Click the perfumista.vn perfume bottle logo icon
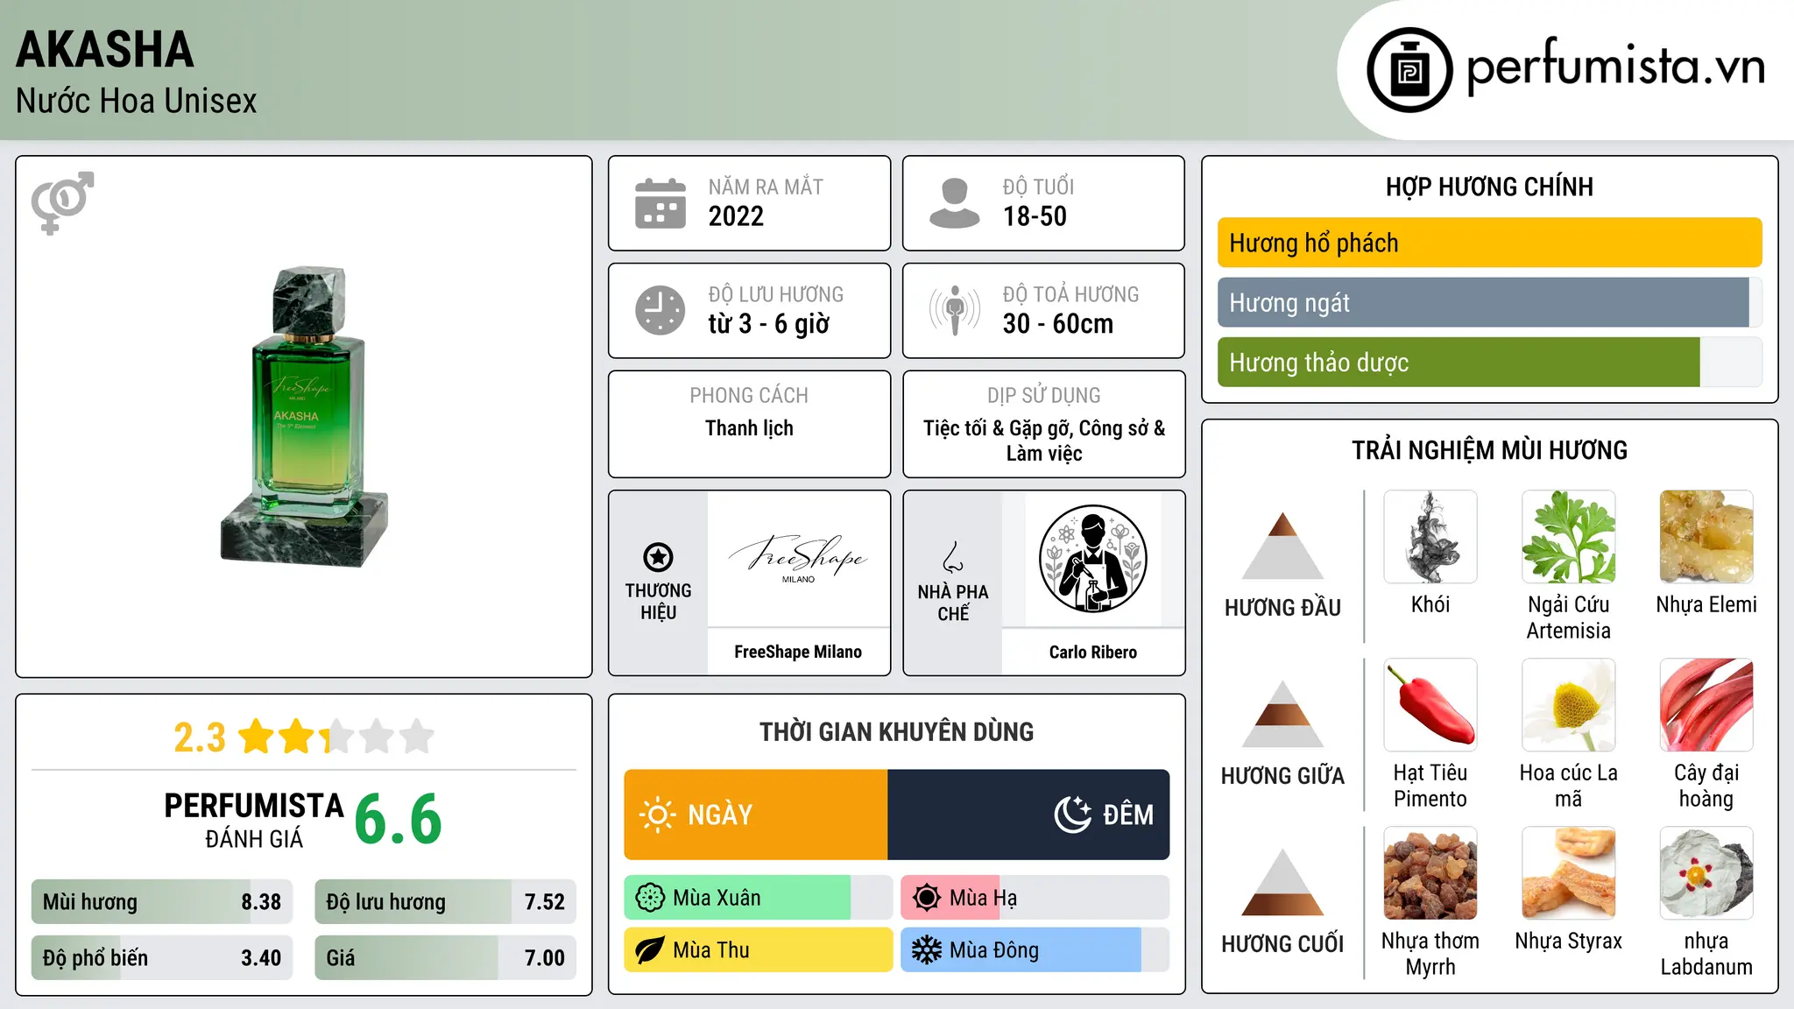1794x1009 pixels. (1409, 70)
